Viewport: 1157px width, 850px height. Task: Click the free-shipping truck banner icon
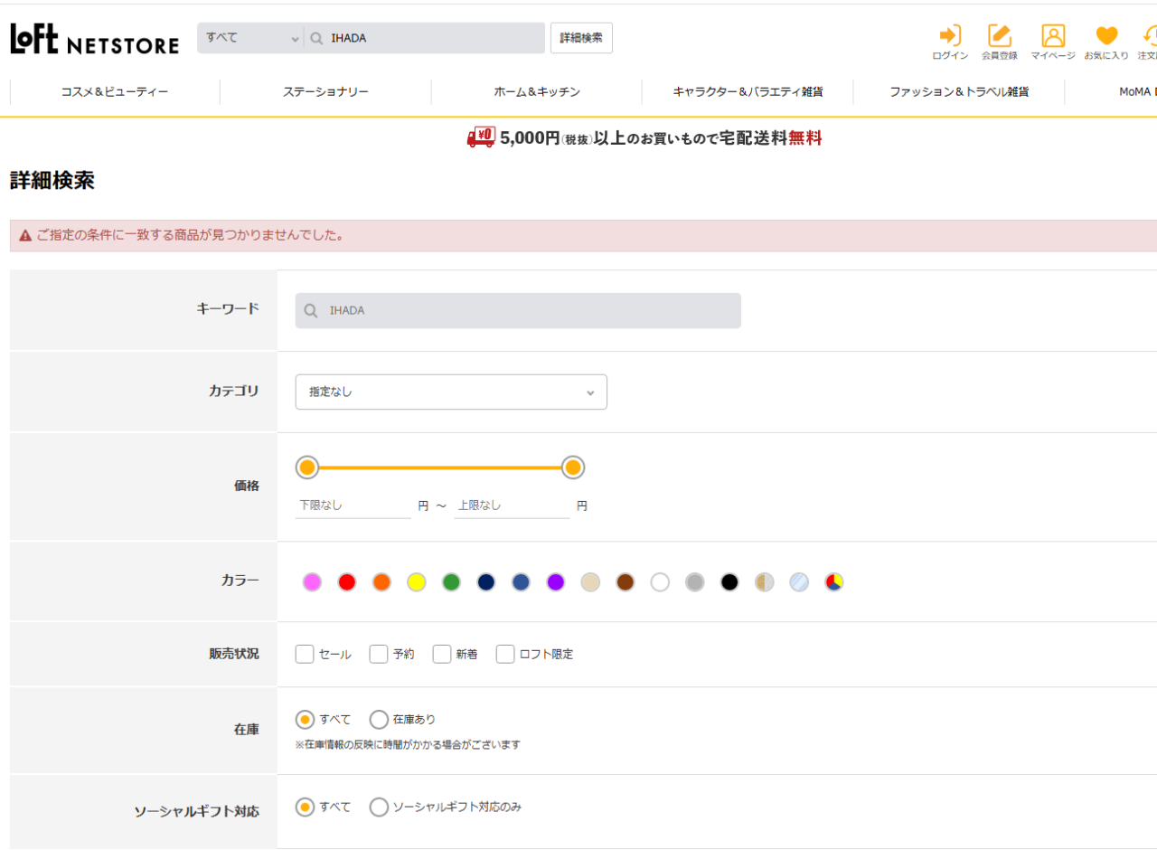point(481,137)
